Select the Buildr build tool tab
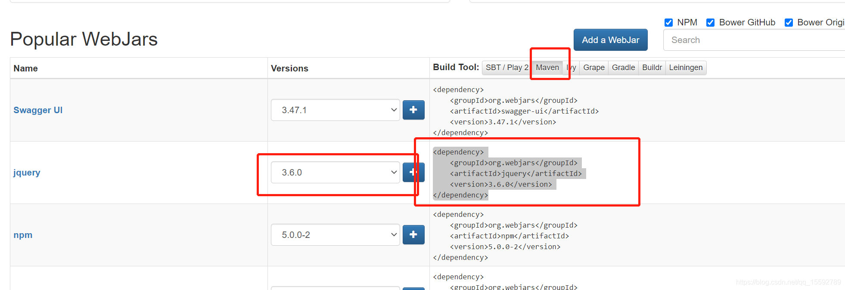Image resolution: width=845 pixels, height=290 pixels. (x=652, y=68)
